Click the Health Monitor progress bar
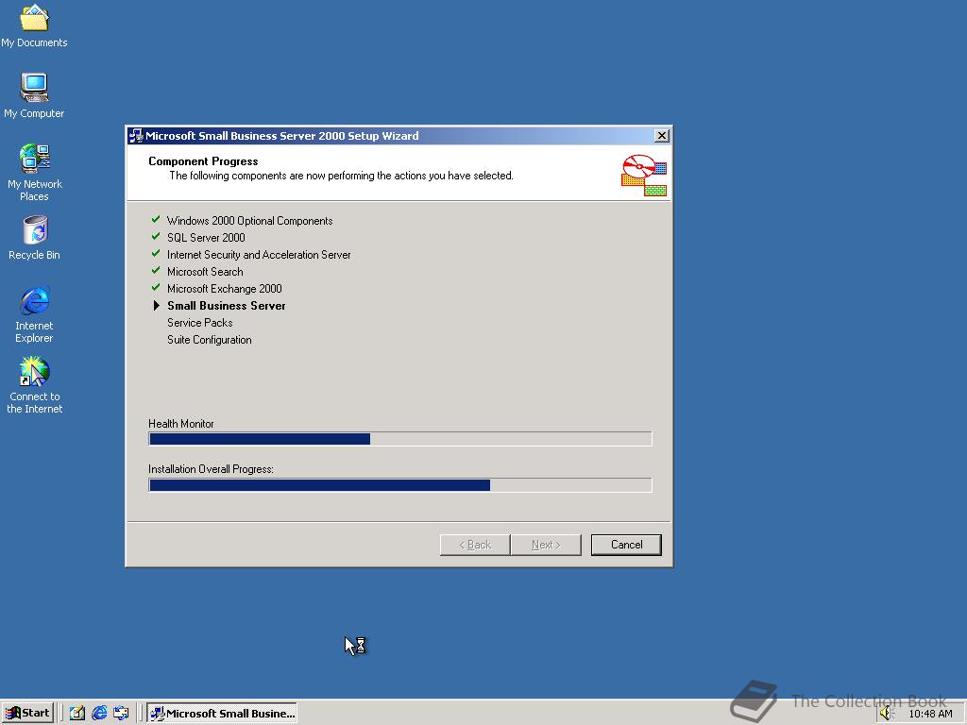 [400, 439]
